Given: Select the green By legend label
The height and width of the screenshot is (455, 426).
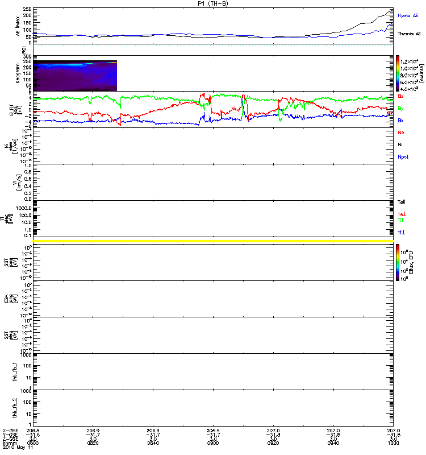Looking at the screenshot, I should pyautogui.click(x=400, y=108).
